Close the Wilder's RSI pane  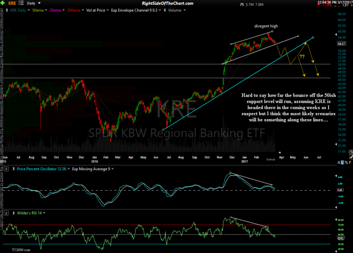6,213
